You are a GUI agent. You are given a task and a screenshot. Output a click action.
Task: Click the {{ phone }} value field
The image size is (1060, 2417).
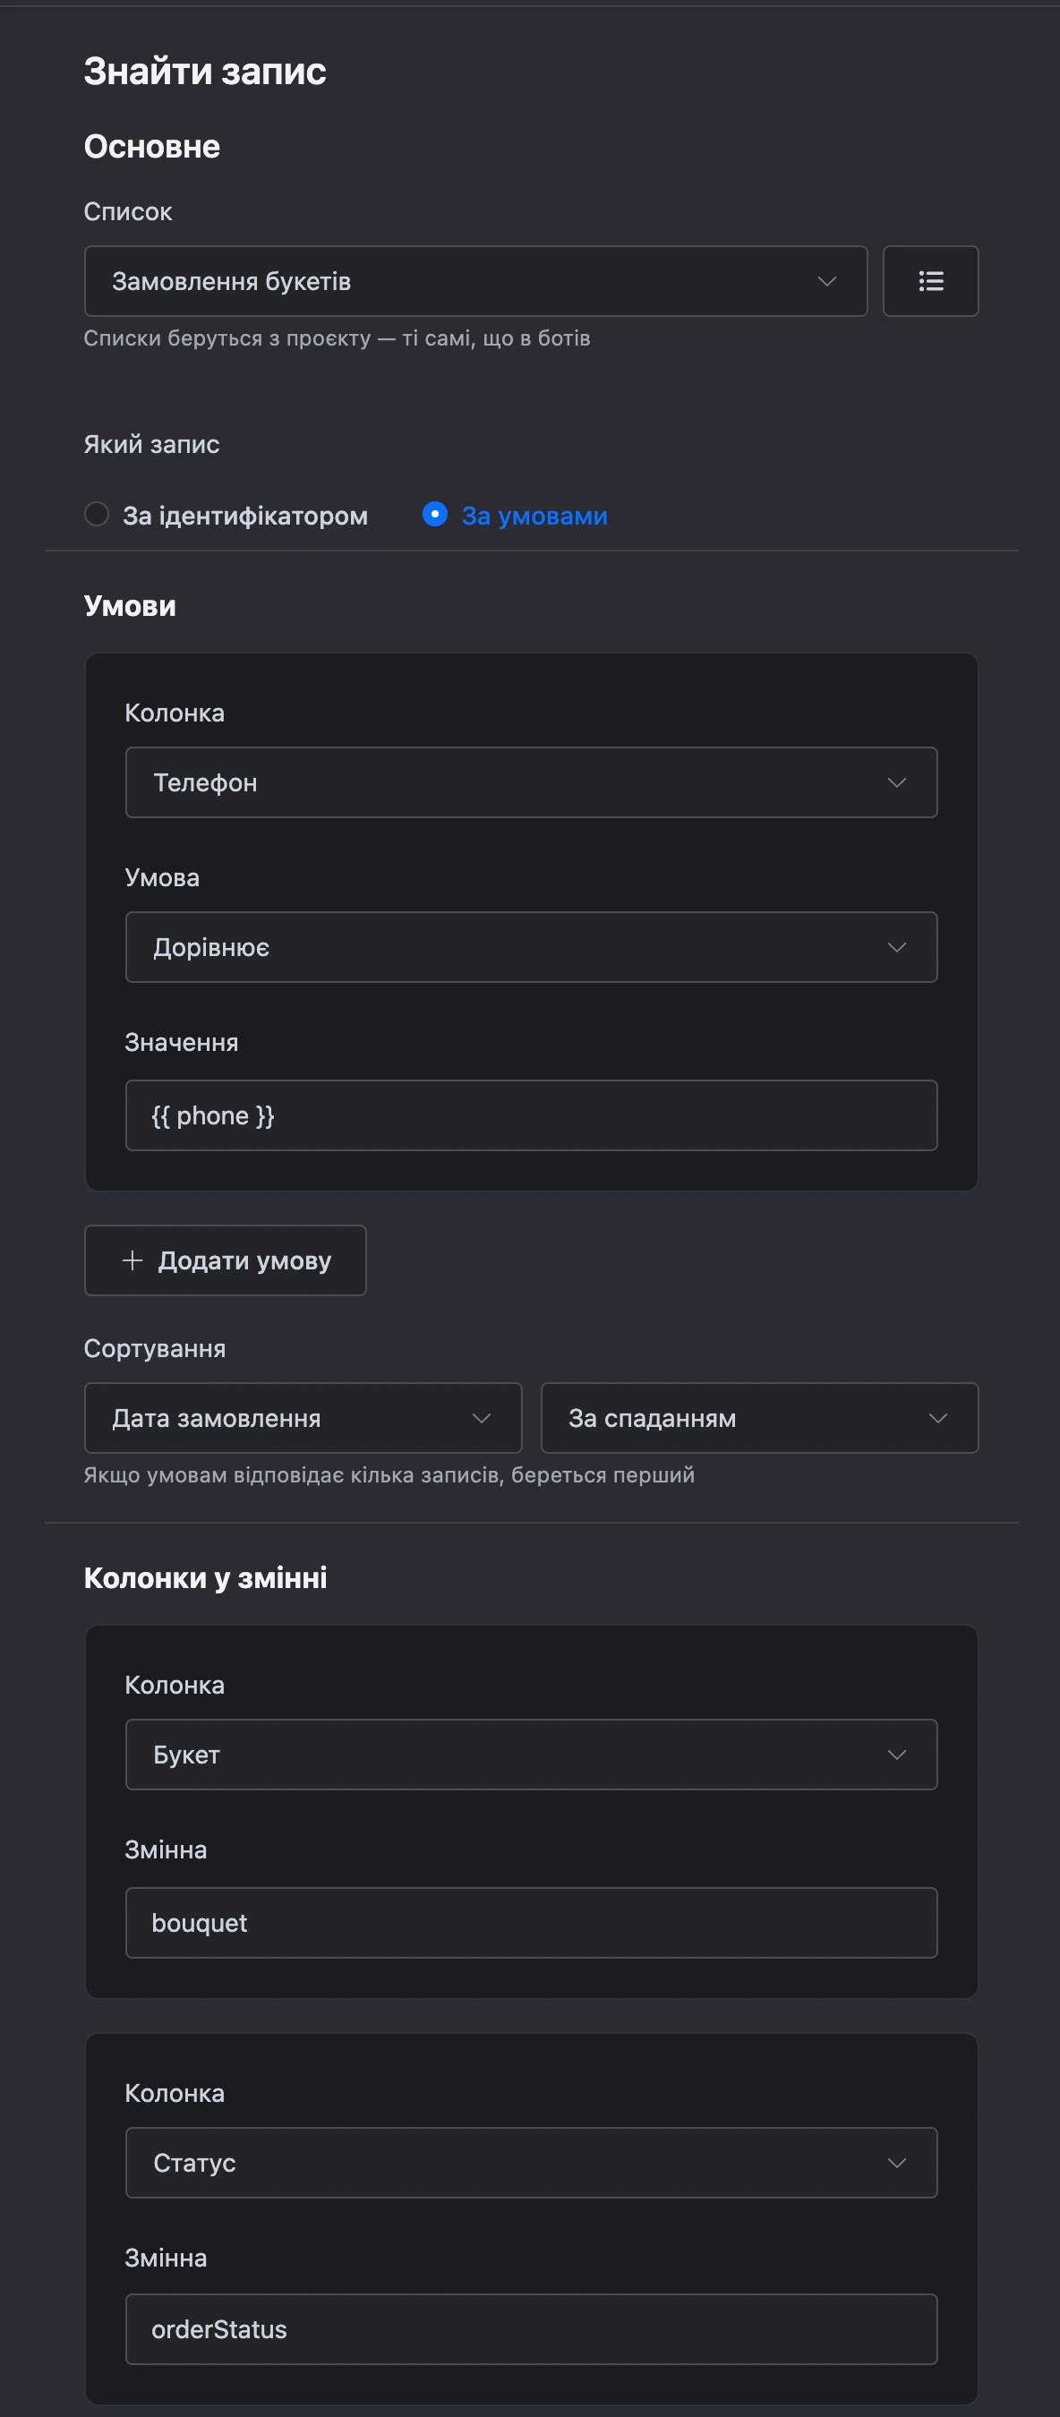(531, 1115)
